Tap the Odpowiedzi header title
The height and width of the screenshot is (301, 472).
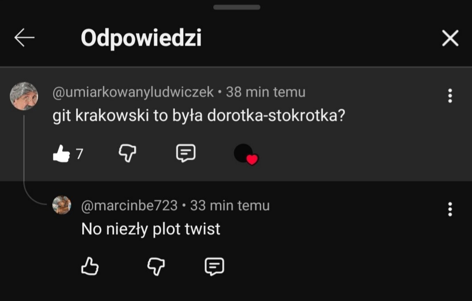pos(141,38)
